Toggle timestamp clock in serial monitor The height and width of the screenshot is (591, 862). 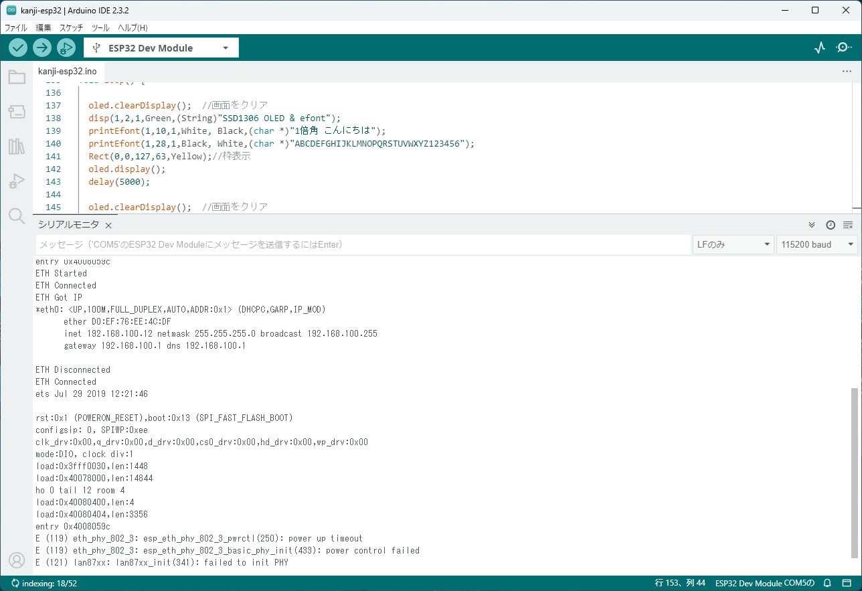(831, 225)
